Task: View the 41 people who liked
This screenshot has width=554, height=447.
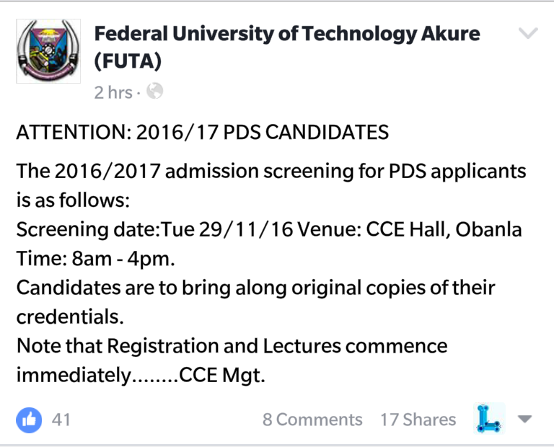Action: [61, 420]
